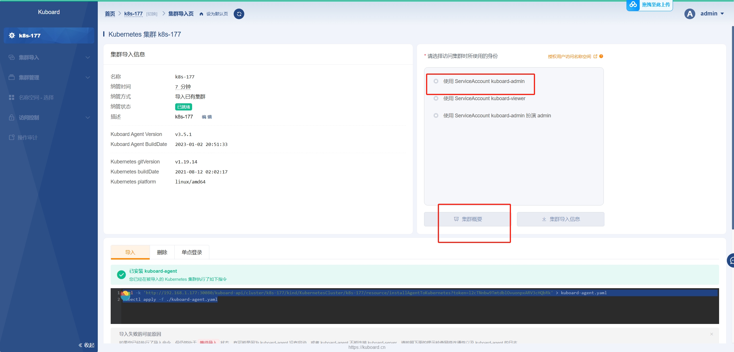
Task: Click the 已就绪 status tag
Action: click(x=183, y=107)
